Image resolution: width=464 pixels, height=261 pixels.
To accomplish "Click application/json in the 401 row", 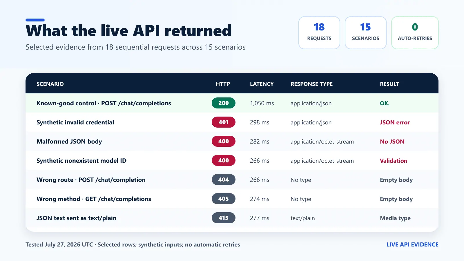I will (x=311, y=122).
